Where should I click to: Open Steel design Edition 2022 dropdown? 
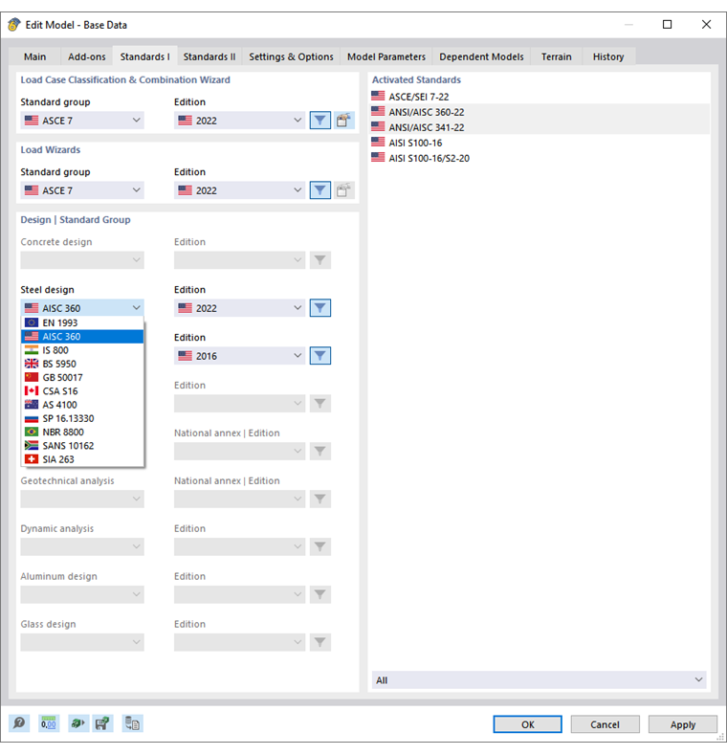[x=240, y=308]
